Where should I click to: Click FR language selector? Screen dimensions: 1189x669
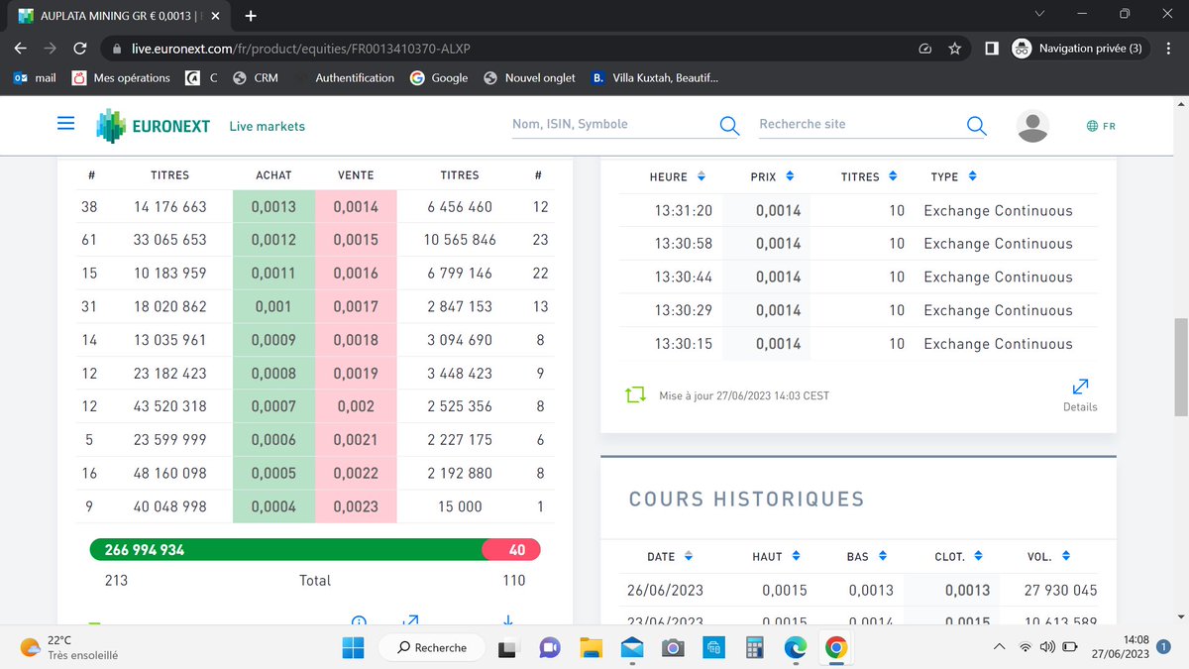click(x=1109, y=126)
